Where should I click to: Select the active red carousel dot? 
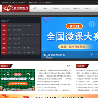tap(94, 55)
